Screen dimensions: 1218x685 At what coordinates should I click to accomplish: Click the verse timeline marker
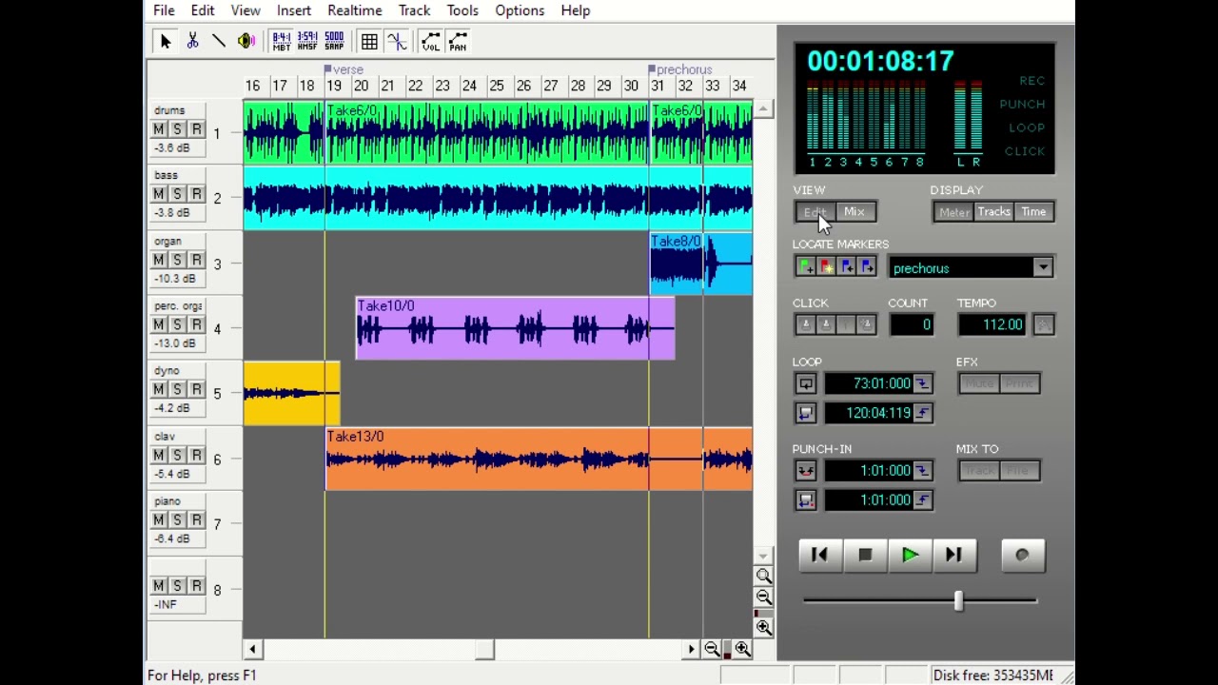[x=344, y=69]
